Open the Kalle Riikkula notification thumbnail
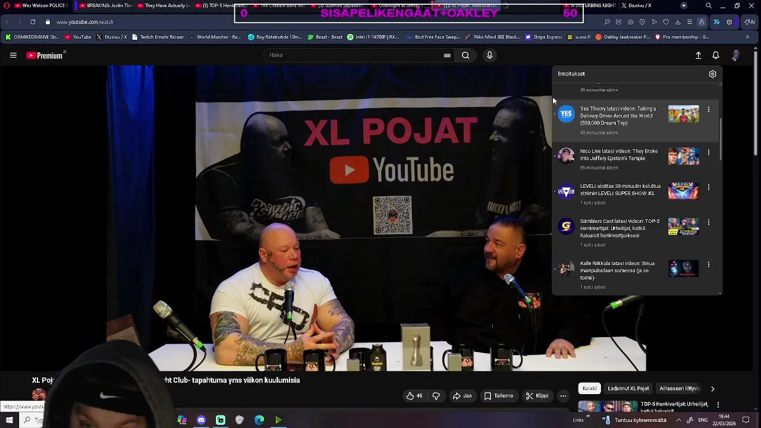Image resolution: width=761 pixels, height=428 pixels. click(683, 268)
